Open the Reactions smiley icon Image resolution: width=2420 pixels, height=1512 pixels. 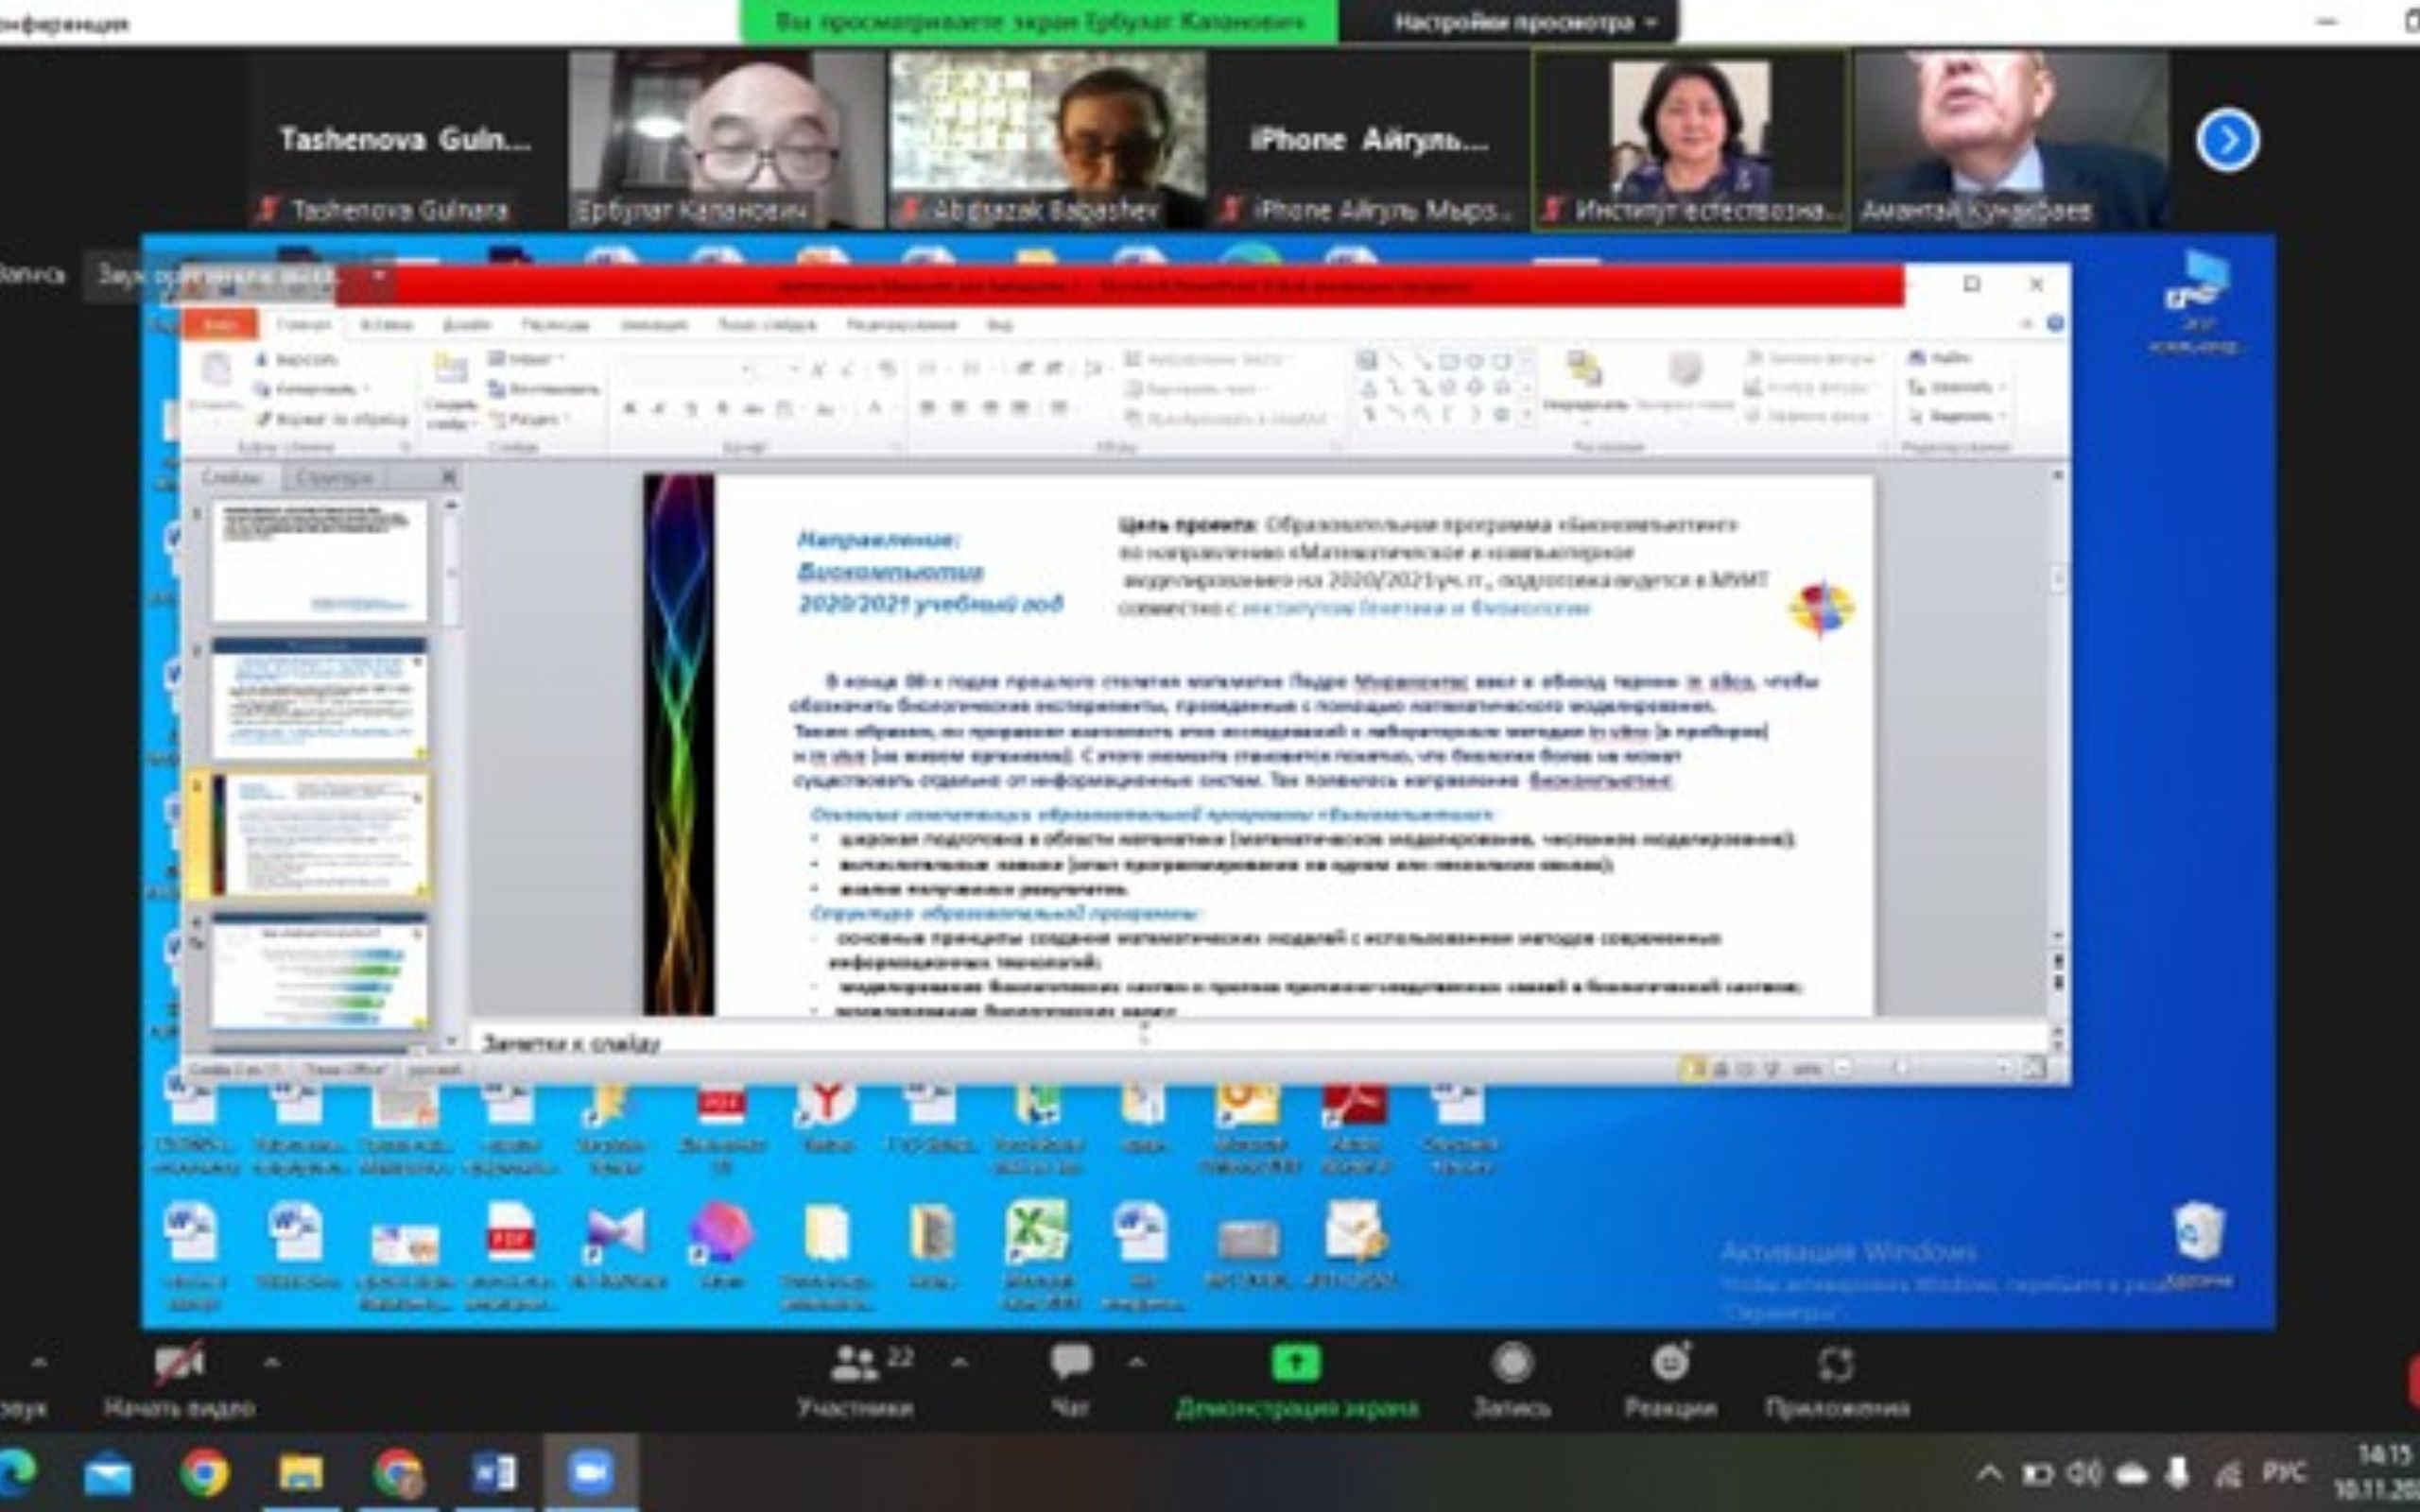[1670, 1362]
